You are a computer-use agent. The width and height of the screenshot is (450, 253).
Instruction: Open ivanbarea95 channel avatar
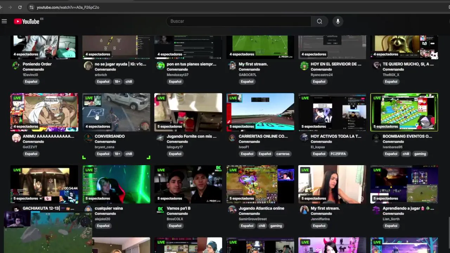point(377,138)
